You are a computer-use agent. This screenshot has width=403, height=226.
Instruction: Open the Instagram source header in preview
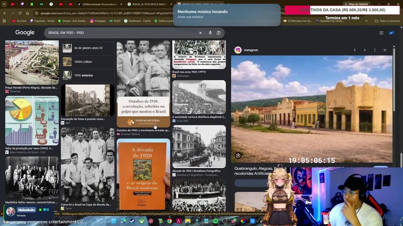tap(247, 50)
